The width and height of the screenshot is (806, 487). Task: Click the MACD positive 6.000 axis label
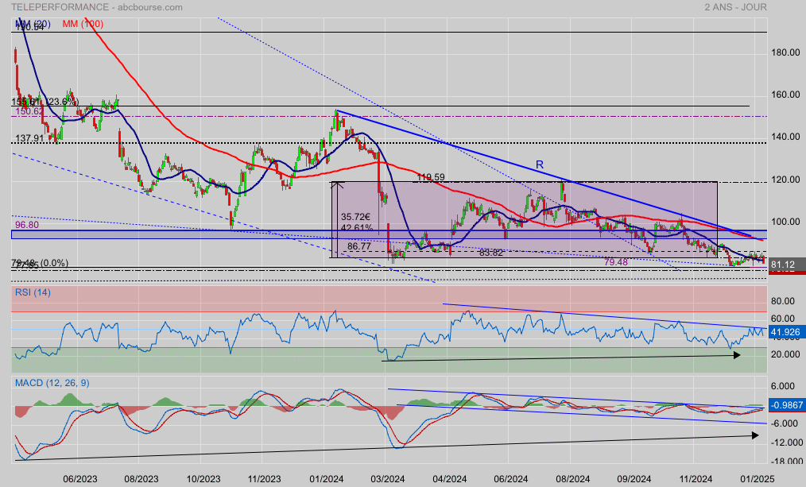click(783, 386)
